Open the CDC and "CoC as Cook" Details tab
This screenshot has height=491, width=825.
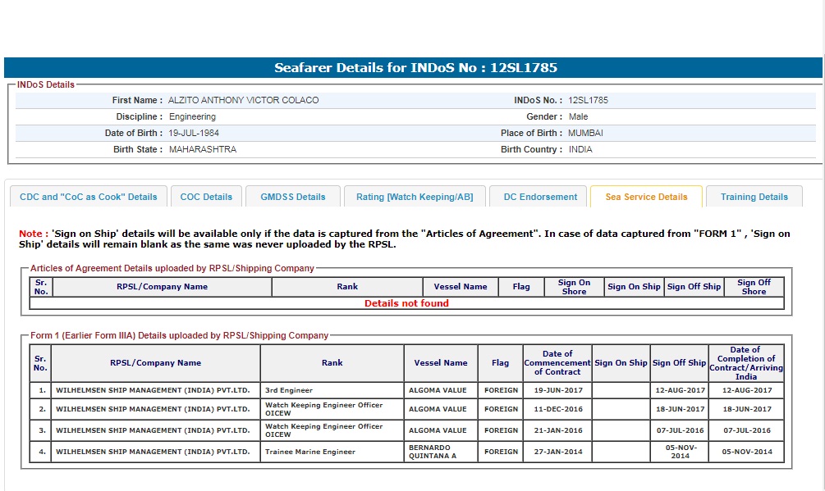(x=88, y=197)
